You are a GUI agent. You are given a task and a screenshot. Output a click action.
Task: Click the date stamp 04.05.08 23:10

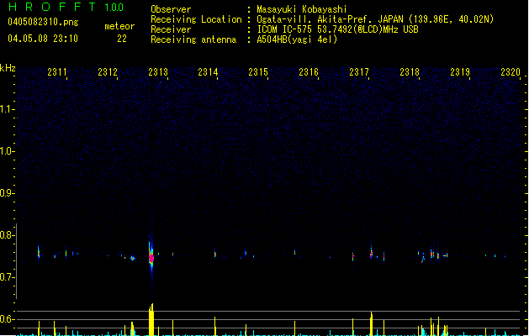[43, 39]
